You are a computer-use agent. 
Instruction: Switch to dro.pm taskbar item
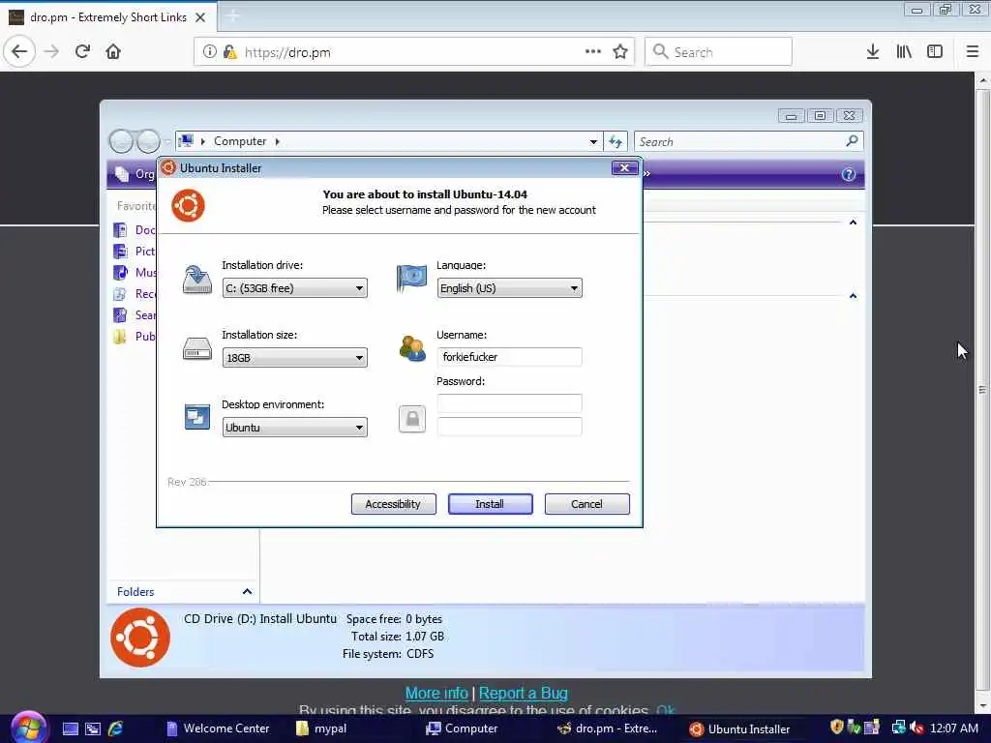(608, 728)
